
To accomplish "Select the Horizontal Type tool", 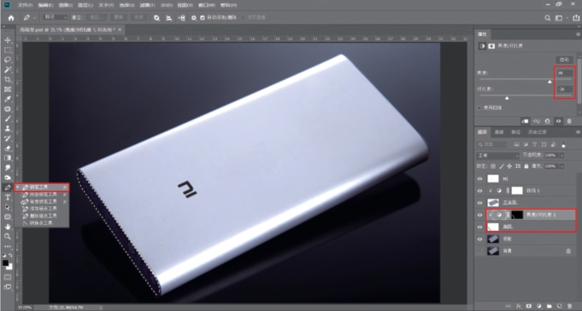I will pos(8,198).
